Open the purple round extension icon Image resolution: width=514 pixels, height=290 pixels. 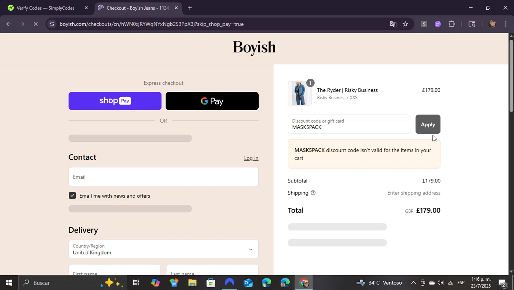pyautogui.click(x=438, y=24)
